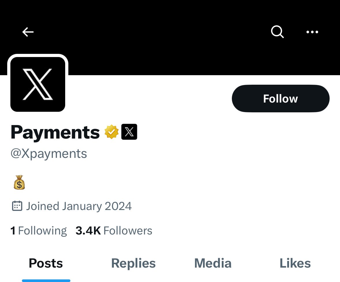340x282 pixels.
Task: Open the 1 Following list
Action: pos(39,231)
